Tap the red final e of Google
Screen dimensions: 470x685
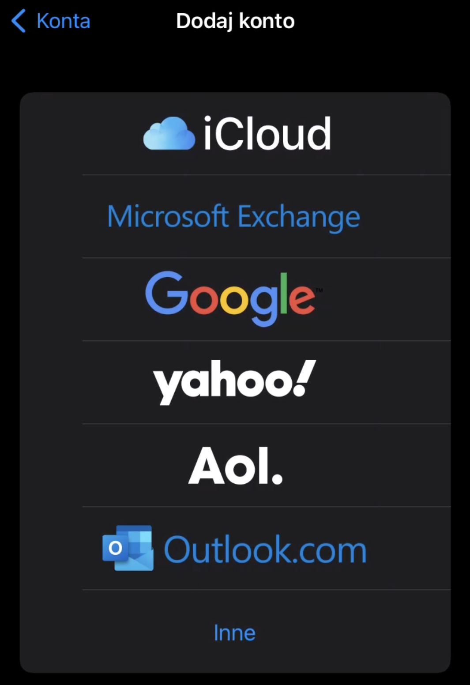302,300
